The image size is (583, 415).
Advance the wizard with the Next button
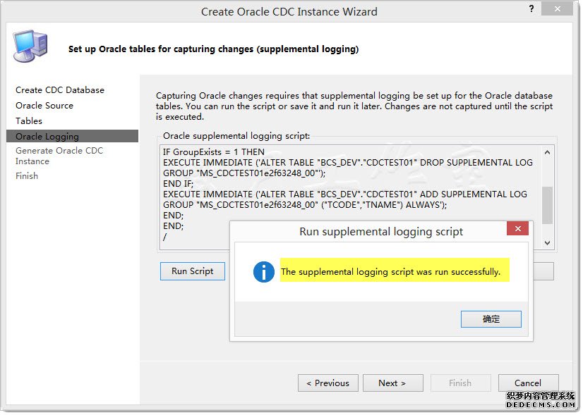pyautogui.click(x=392, y=383)
